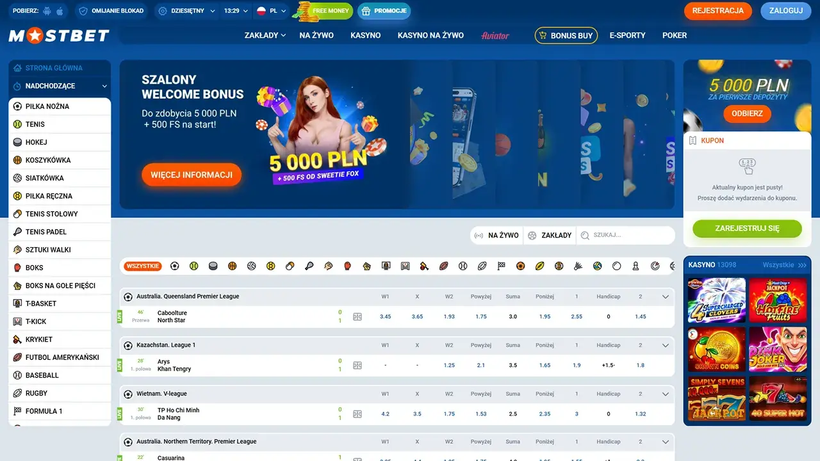Open the PL language dropdown
The height and width of the screenshot is (461, 820).
[x=272, y=11]
